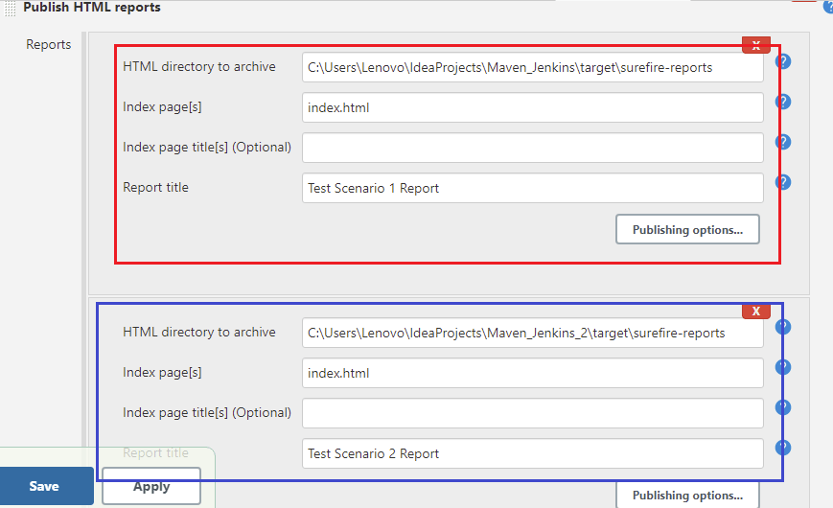This screenshot has height=508, width=833.
Task: Remove the second report using red X
Action: click(756, 311)
